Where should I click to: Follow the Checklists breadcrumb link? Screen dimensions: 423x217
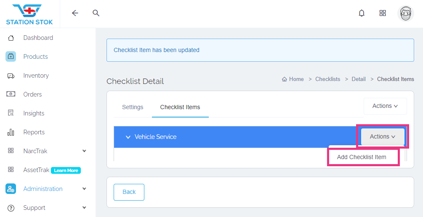[327, 79]
